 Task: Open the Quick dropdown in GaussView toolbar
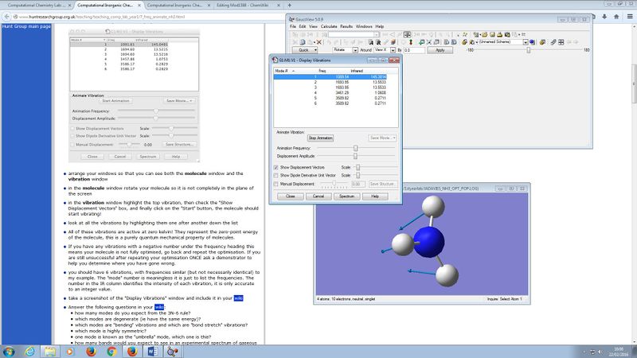click(305, 50)
